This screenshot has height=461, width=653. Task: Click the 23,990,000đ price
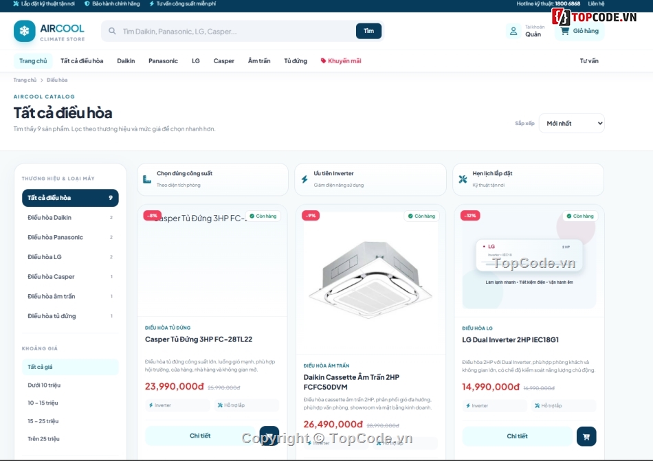click(x=175, y=387)
